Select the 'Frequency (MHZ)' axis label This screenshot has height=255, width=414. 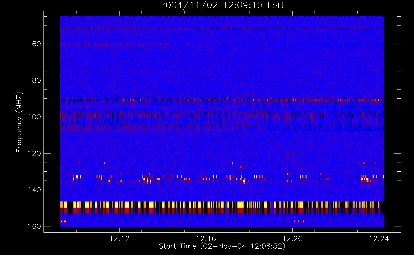click(x=19, y=122)
